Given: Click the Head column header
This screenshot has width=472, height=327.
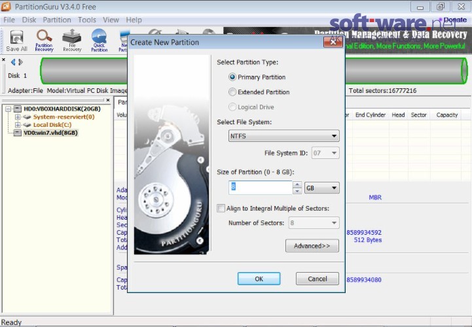Looking at the screenshot, I should pyautogui.click(x=398, y=115).
